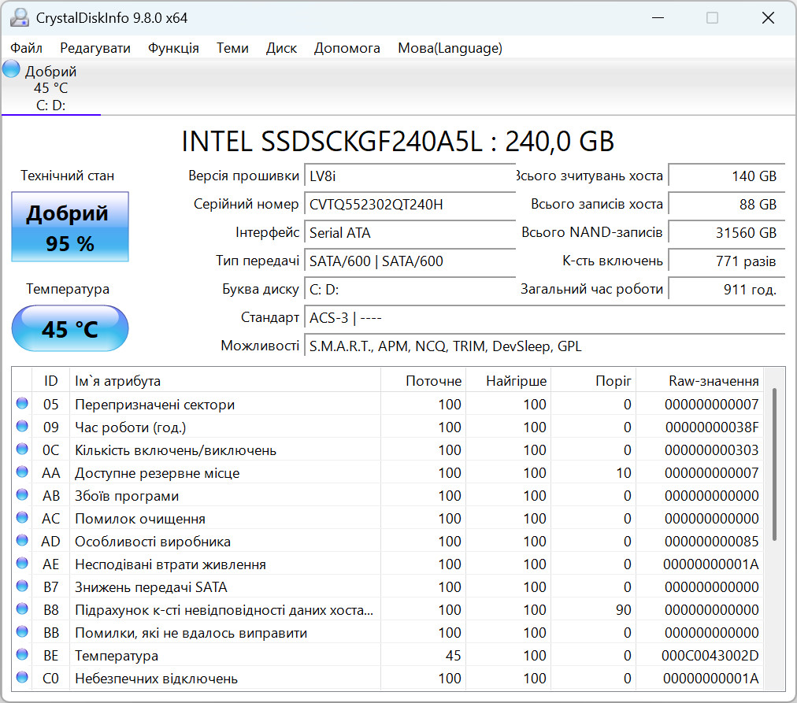
Task: Click the Технічний стан label
Action: 67,176
